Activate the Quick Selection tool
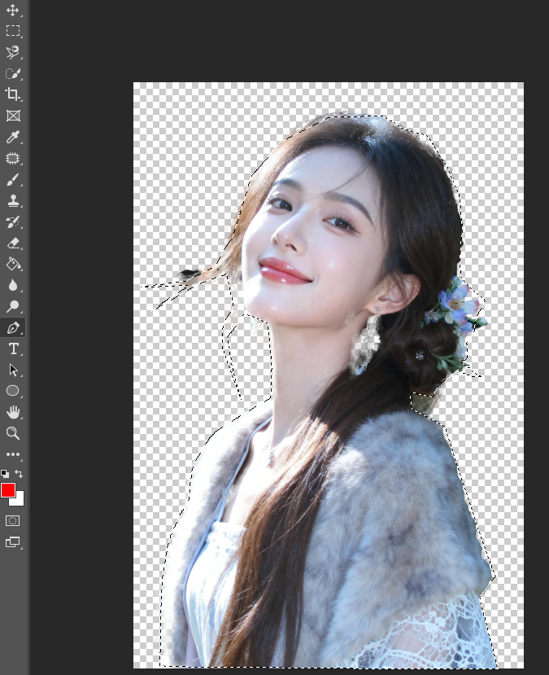 click(12, 73)
